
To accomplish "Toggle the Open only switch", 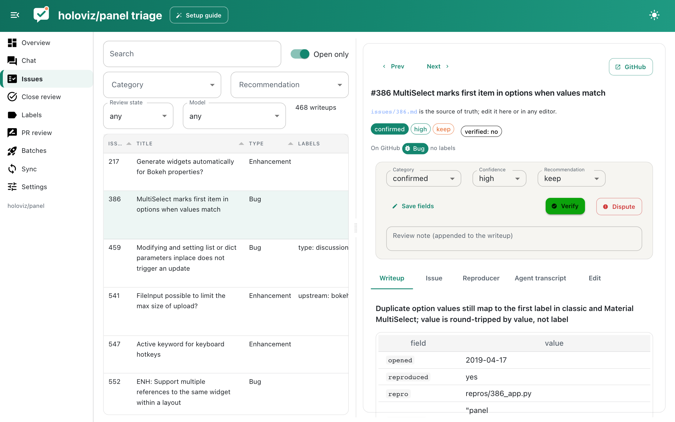I will coord(300,54).
